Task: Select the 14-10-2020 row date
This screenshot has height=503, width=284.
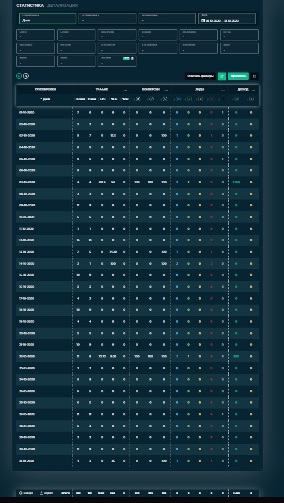Action: click(26, 264)
